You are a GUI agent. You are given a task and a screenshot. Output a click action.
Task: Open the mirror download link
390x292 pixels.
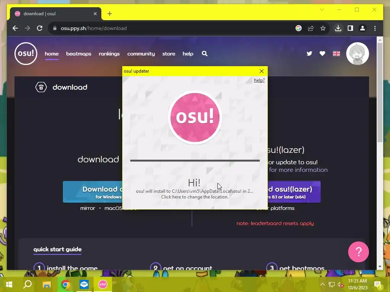(x=88, y=208)
